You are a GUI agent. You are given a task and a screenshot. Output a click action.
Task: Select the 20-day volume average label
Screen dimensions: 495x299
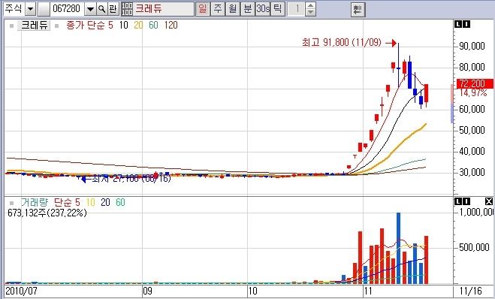click(105, 202)
